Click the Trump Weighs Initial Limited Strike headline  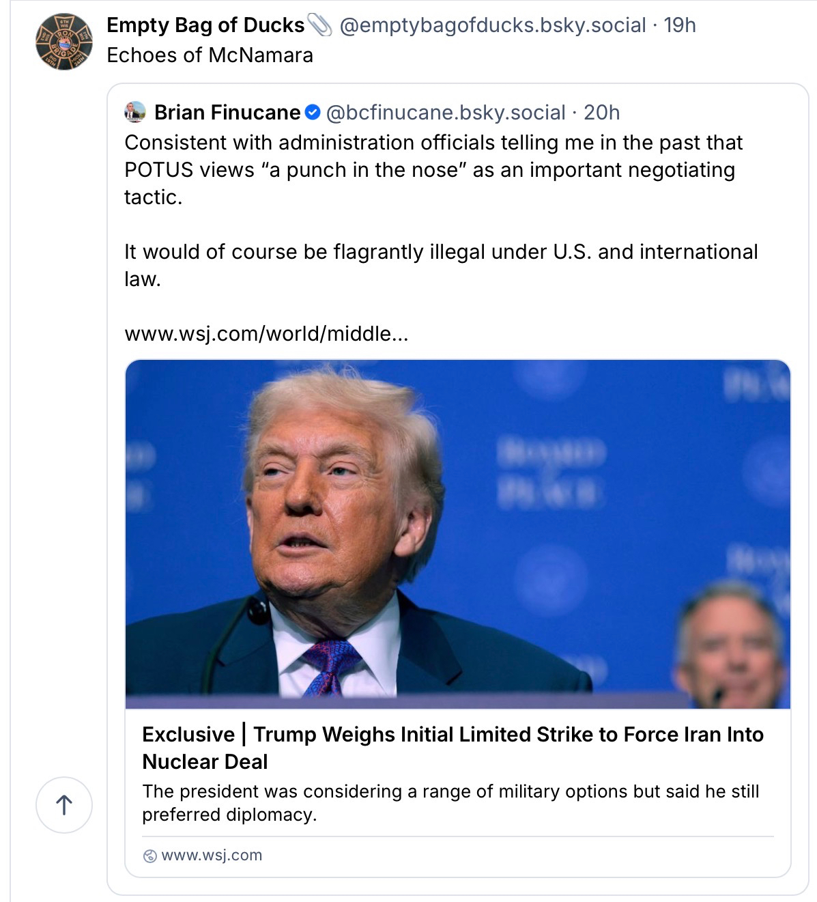click(453, 748)
